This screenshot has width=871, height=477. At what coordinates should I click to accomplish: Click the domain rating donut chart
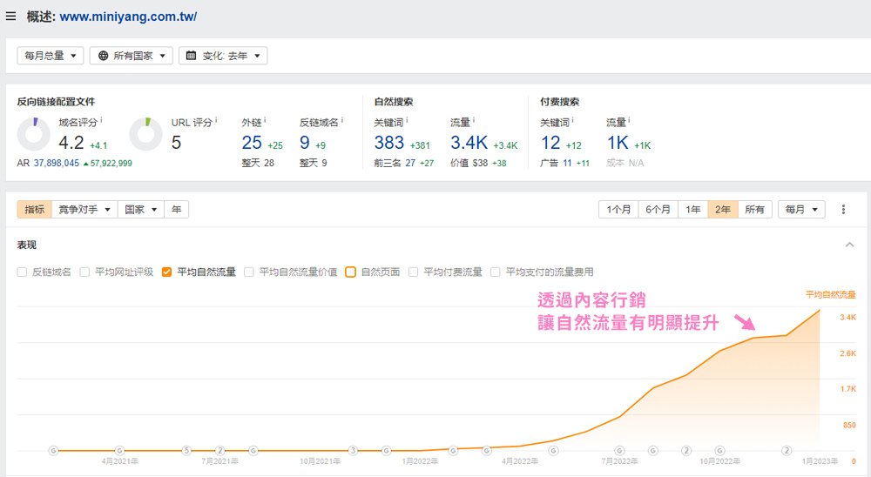(x=34, y=134)
